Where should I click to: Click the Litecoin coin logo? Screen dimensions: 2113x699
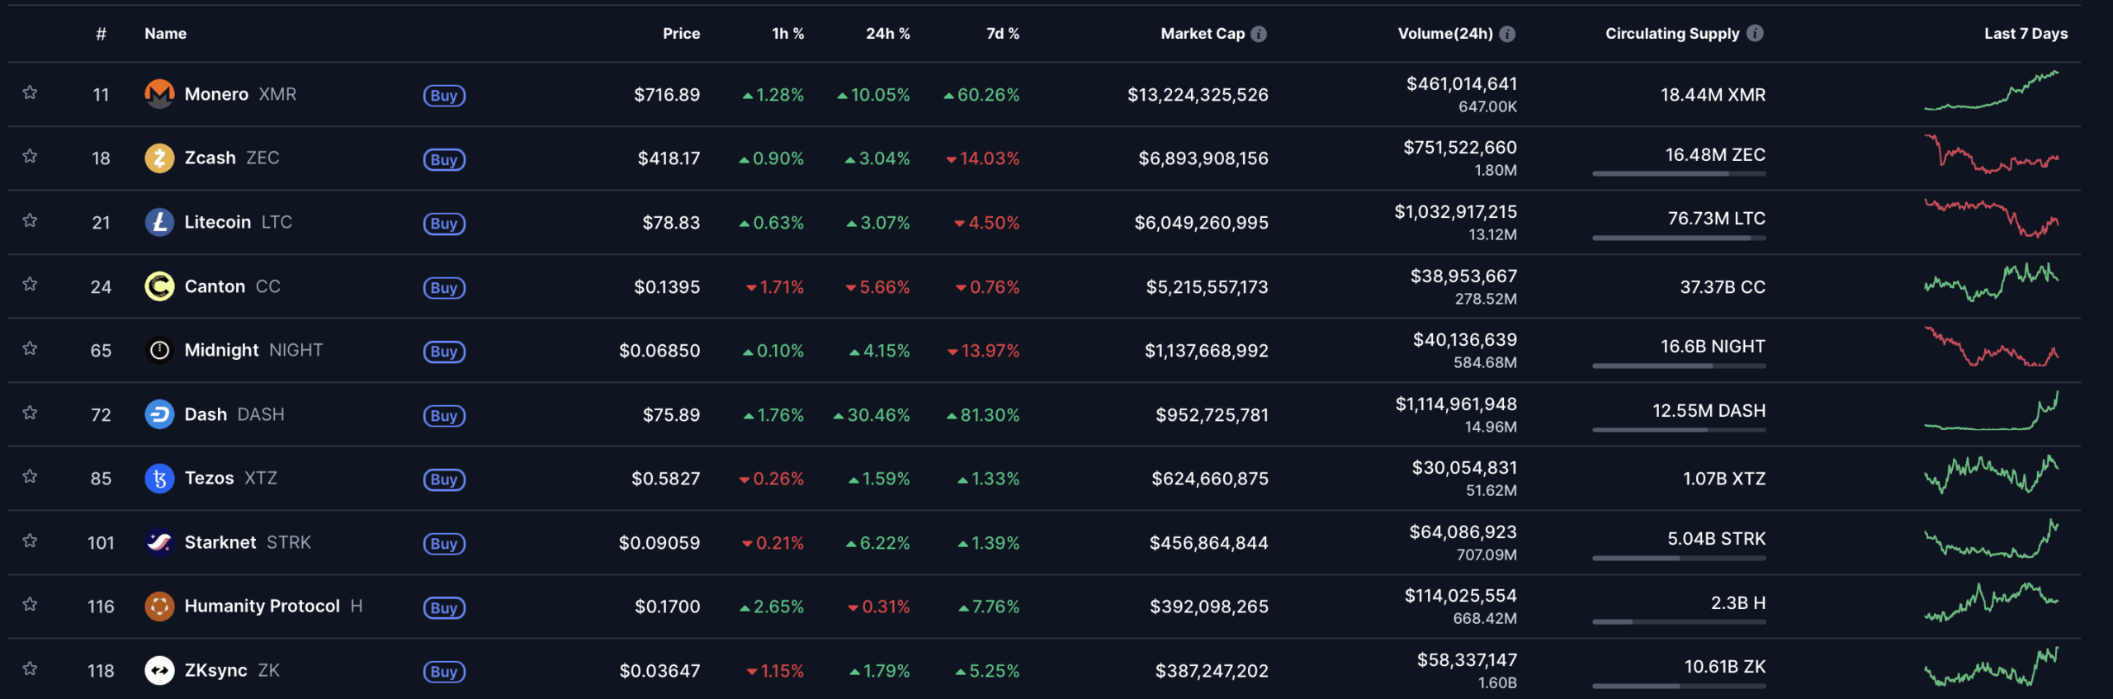[159, 222]
